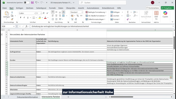Switch to the Entwicklertools ribbon tab
Viewport: 176px width, 99px height.
tap(108, 8)
